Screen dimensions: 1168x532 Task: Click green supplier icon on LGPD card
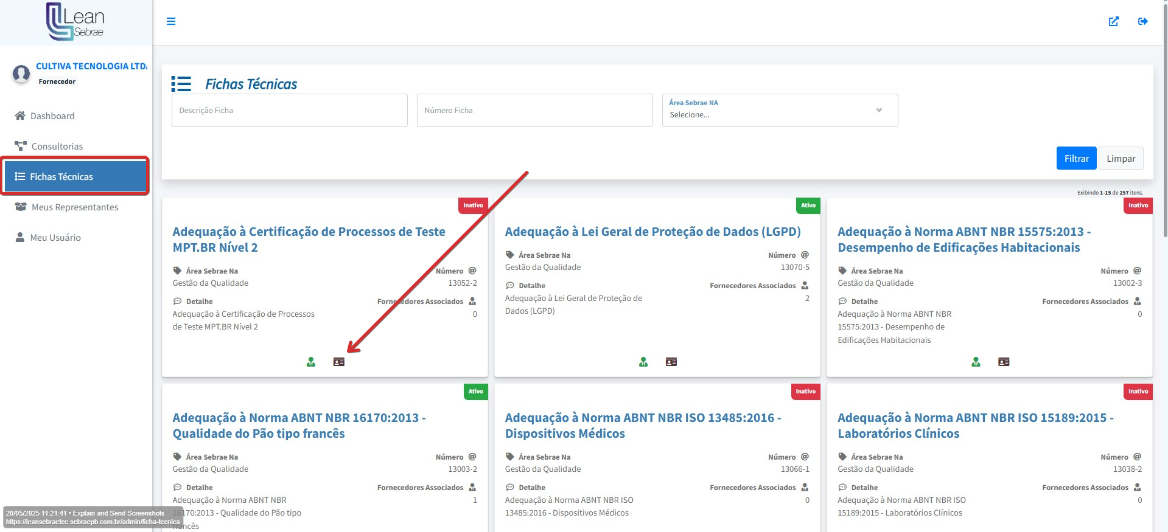pyautogui.click(x=643, y=362)
